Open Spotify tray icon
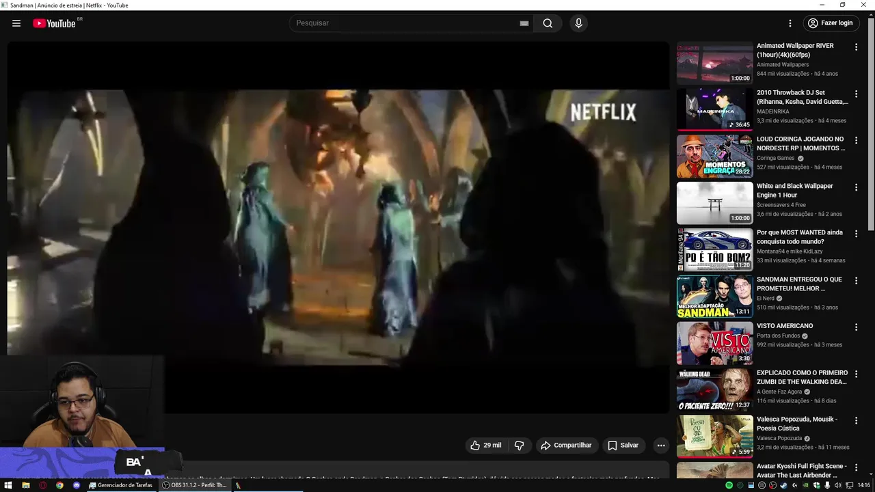Image resolution: width=875 pixels, height=492 pixels. (729, 485)
